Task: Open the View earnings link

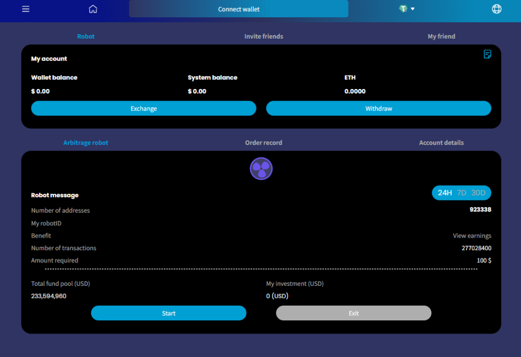Action: (x=472, y=236)
